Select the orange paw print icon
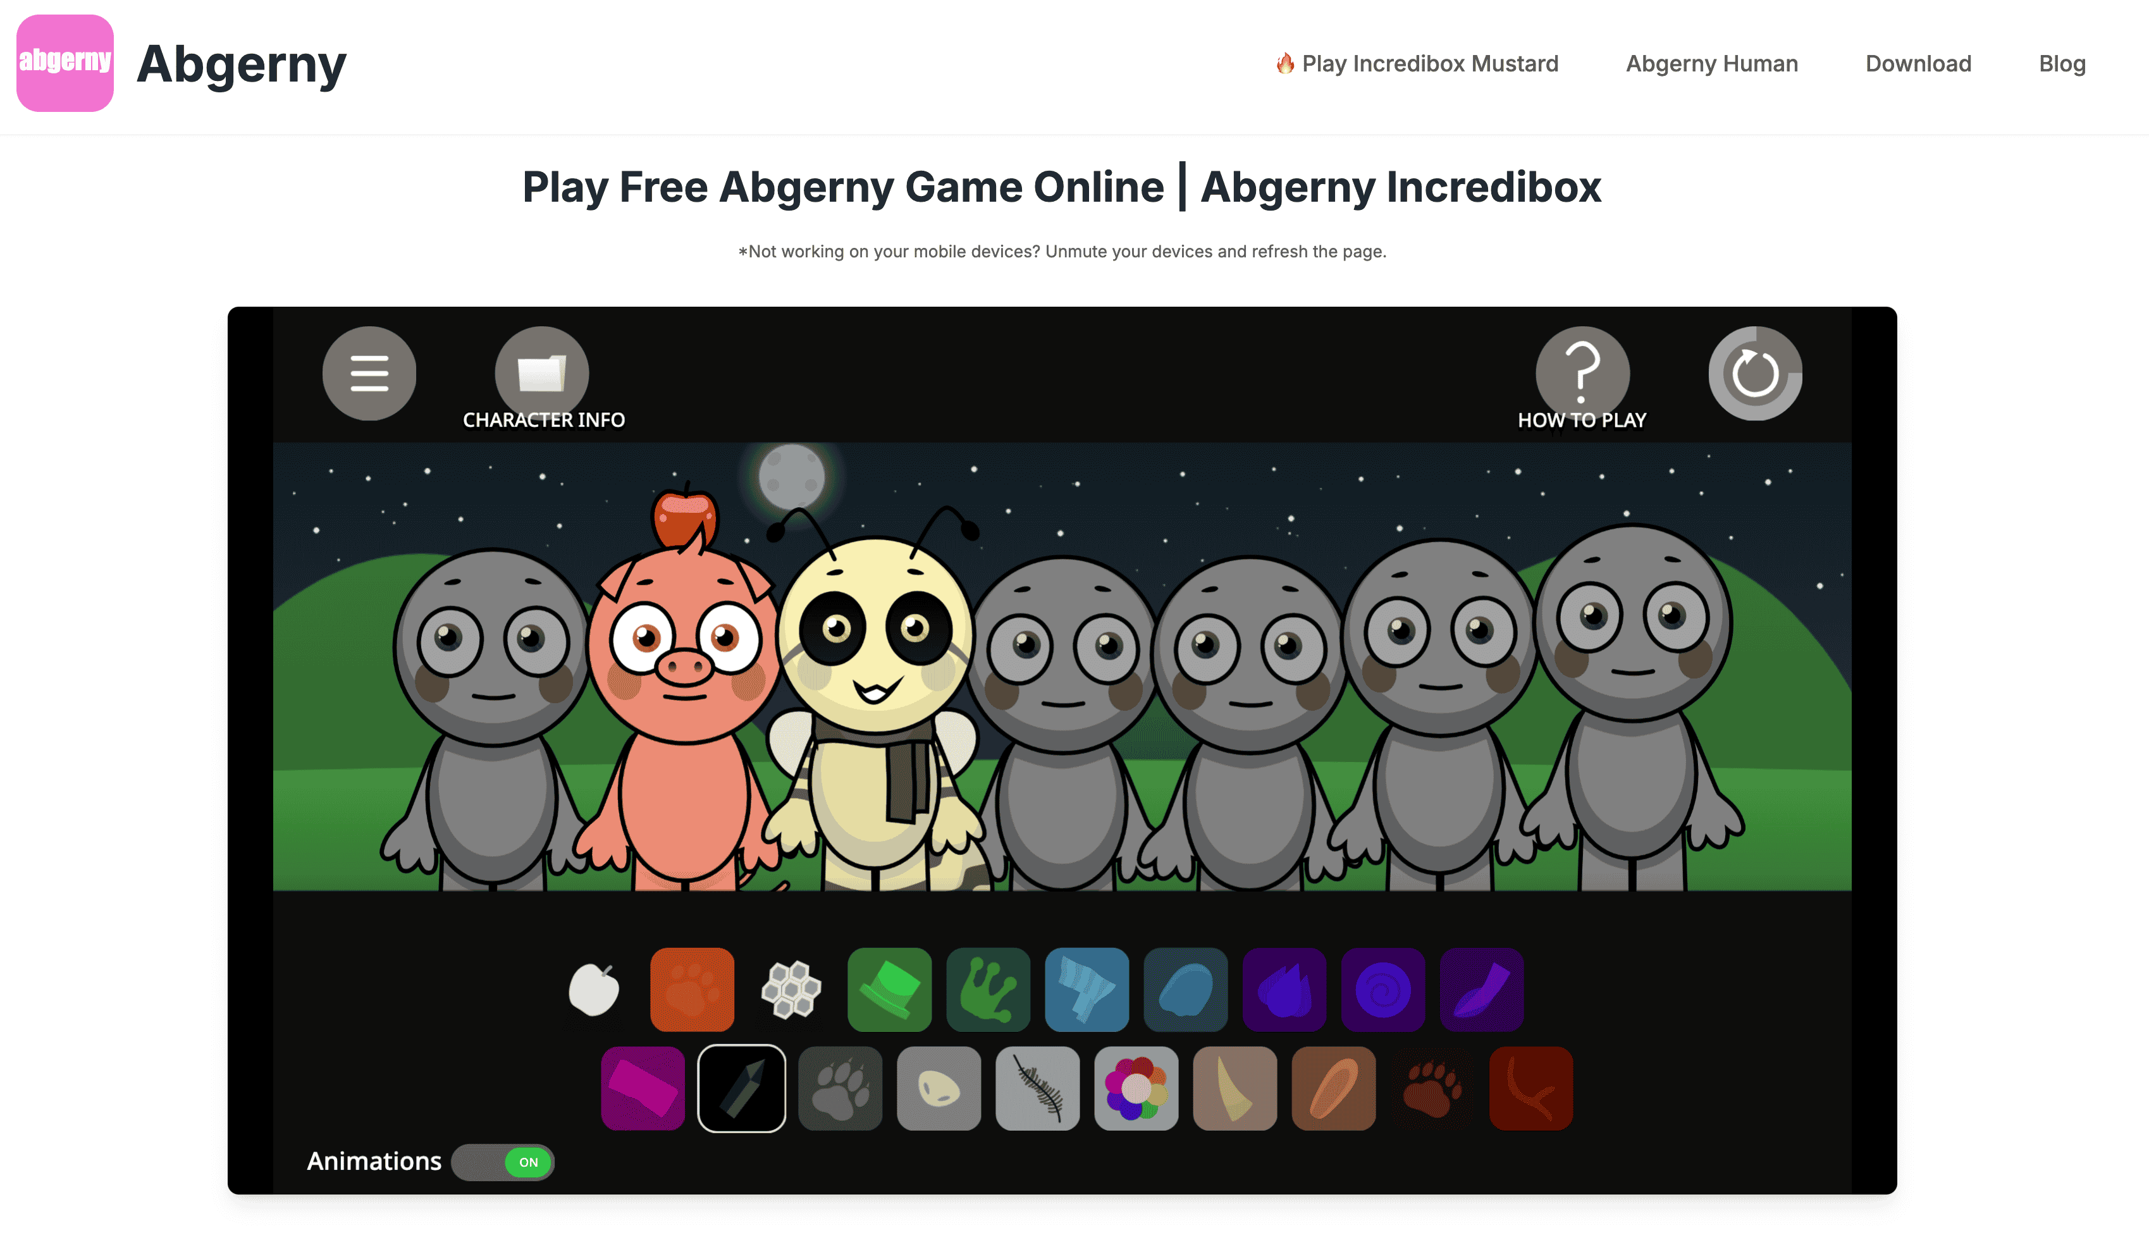The height and width of the screenshot is (1247, 2149). [x=693, y=990]
